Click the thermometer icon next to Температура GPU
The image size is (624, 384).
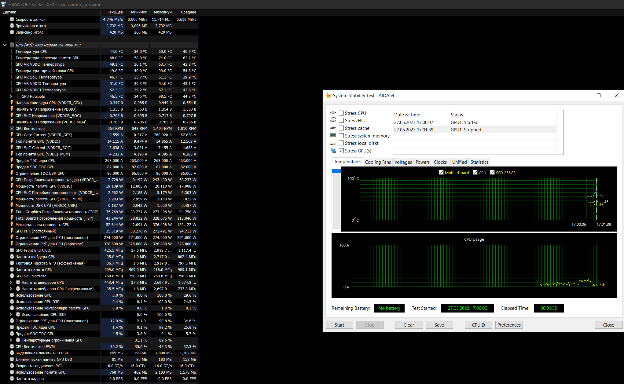12,51
